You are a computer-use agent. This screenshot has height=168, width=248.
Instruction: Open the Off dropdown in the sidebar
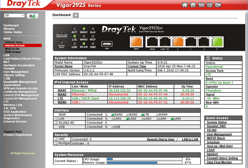14,15
